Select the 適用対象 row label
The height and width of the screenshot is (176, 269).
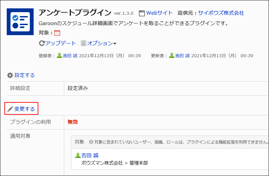point(20,136)
